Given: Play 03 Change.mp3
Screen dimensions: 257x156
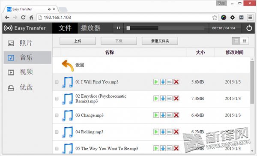Looking at the screenshot, I should [x=156, y=115].
